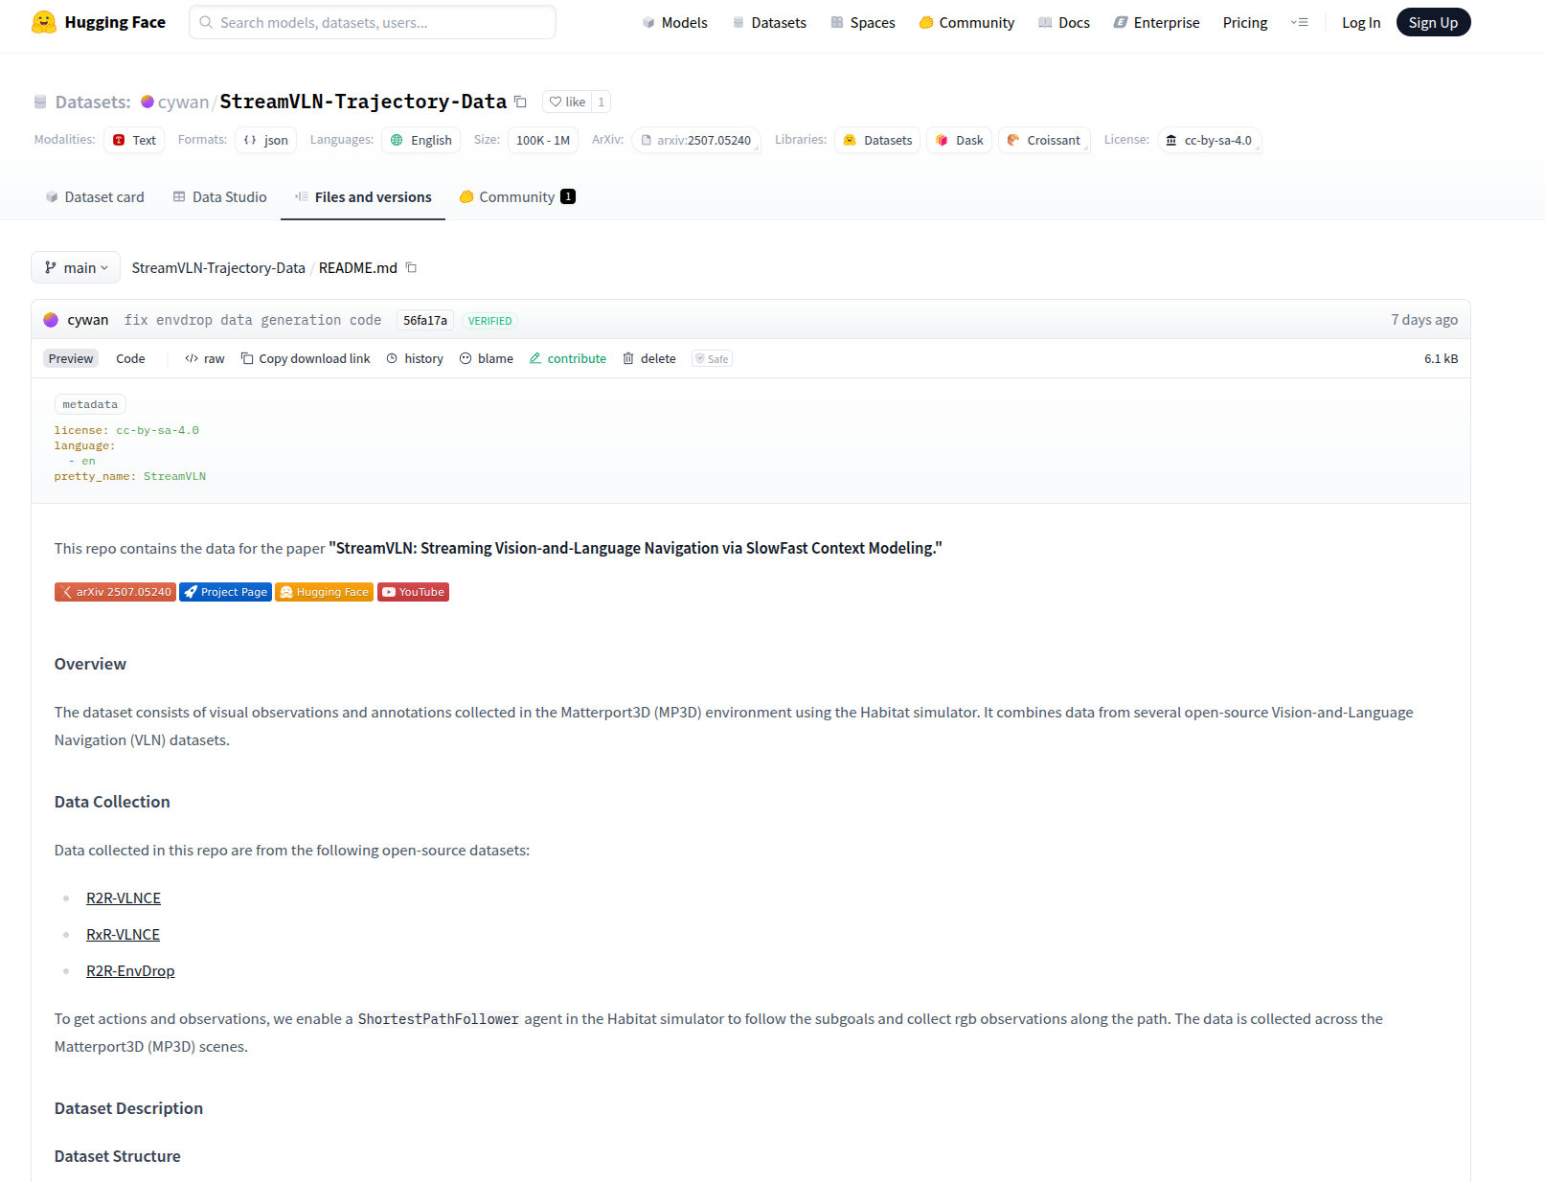Click the Croissant library tag
The height and width of the screenshot is (1182, 1545).
point(1044,140)
